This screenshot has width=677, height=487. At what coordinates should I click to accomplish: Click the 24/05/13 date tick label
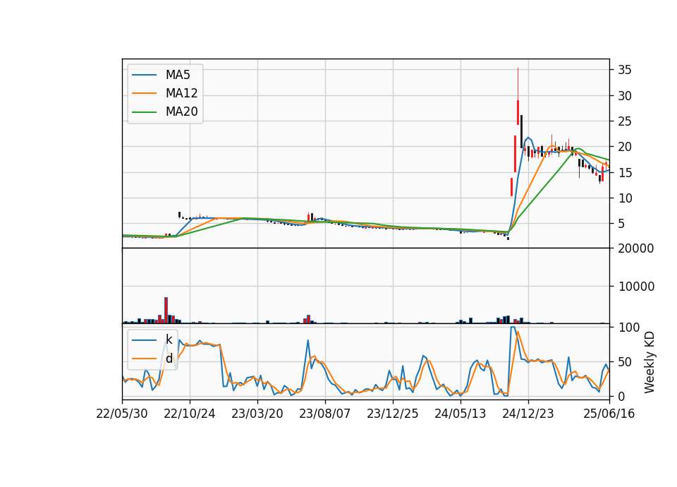coord(461,414)
